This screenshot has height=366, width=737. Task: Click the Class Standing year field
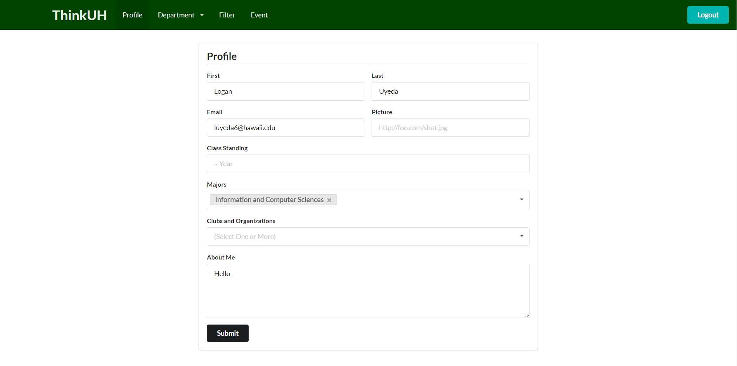[368, 164]
